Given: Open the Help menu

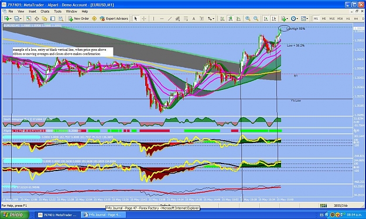Looking at the screenshot, I should point(85,12).
